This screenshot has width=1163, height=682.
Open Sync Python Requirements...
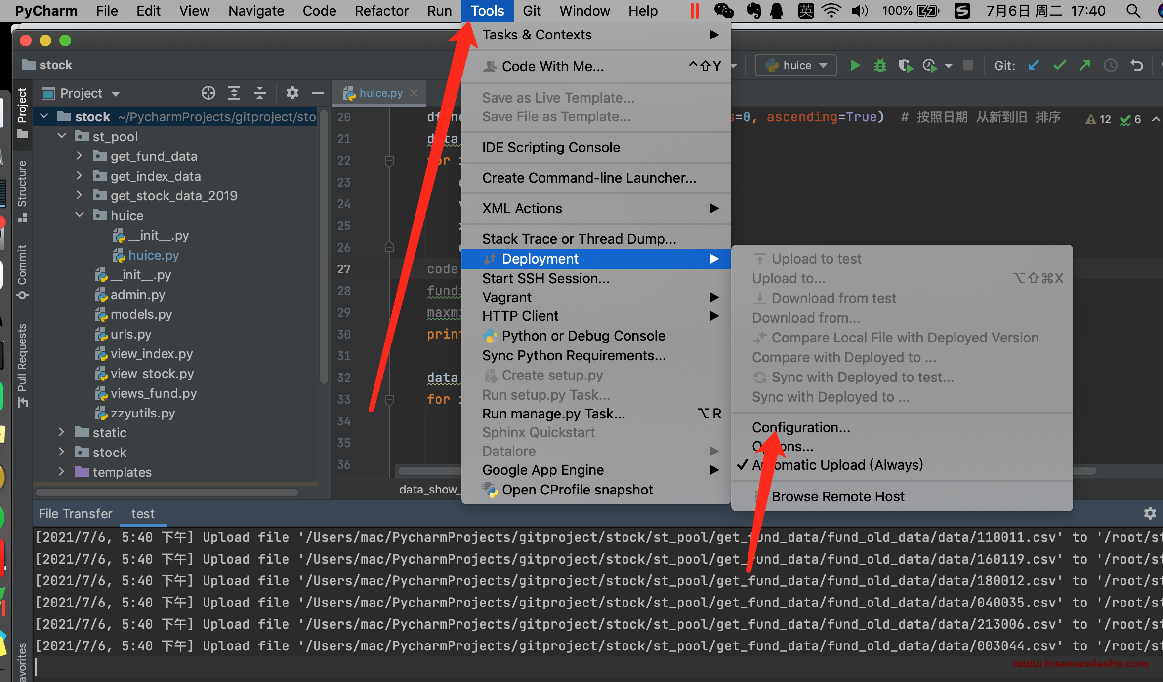coord(596,355)
